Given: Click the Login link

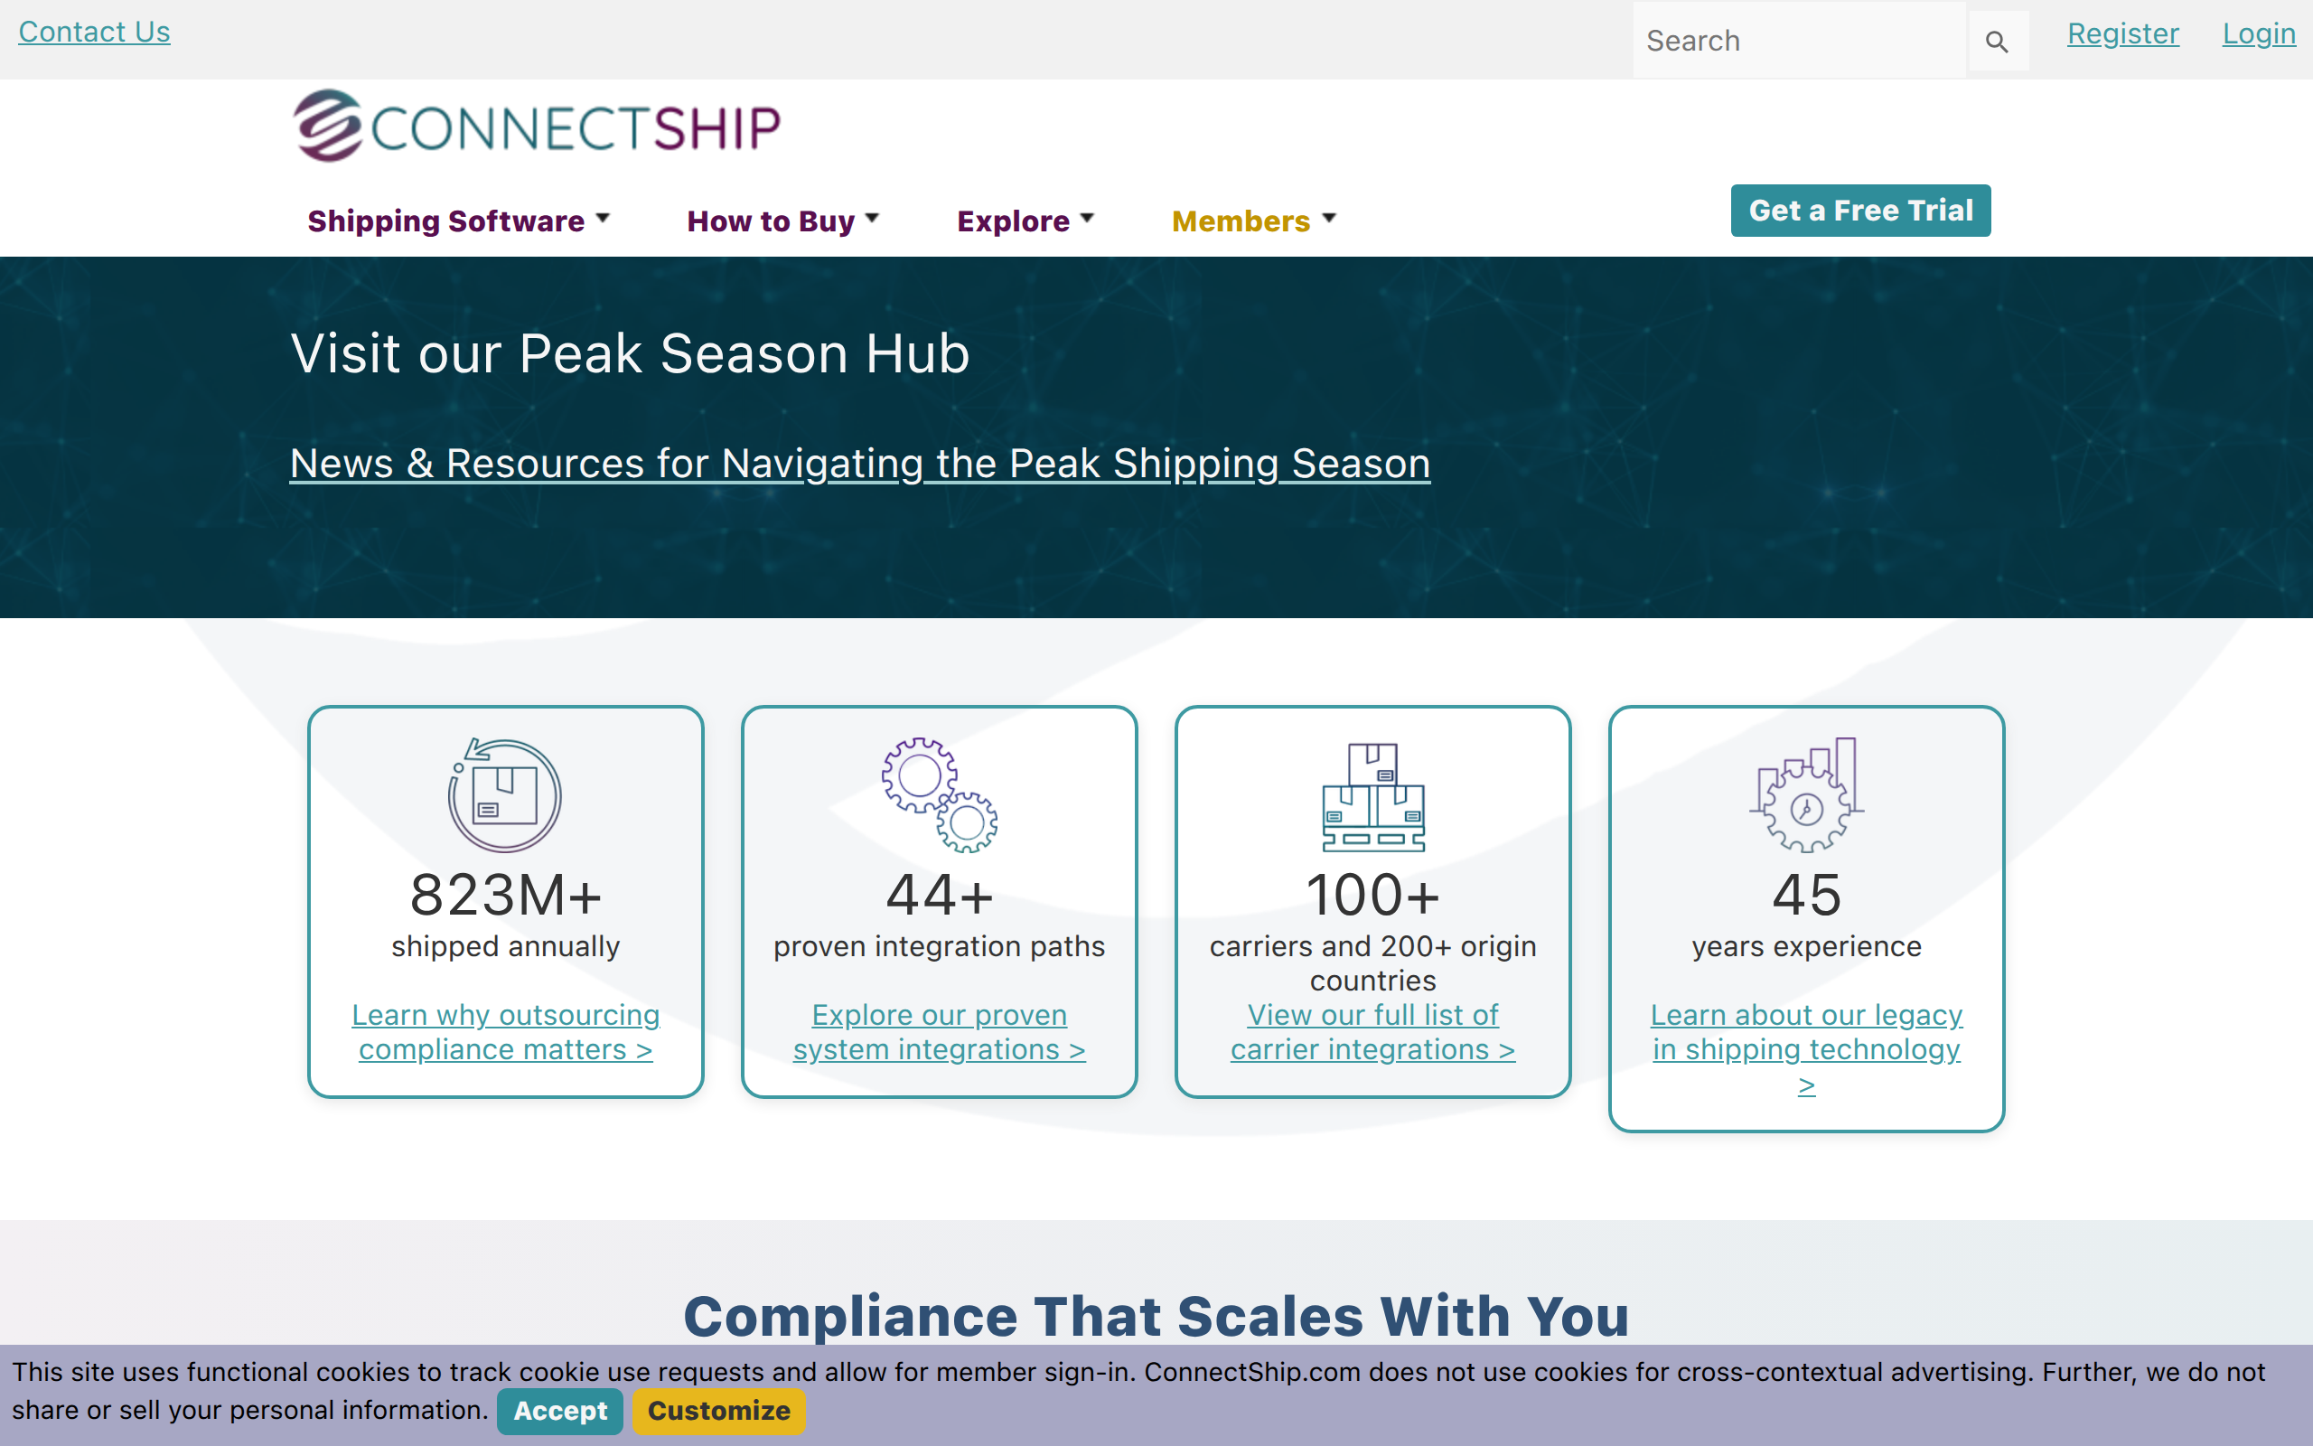Looking at the screenshot, I should pyautogui.click(x=2259, y=33).
